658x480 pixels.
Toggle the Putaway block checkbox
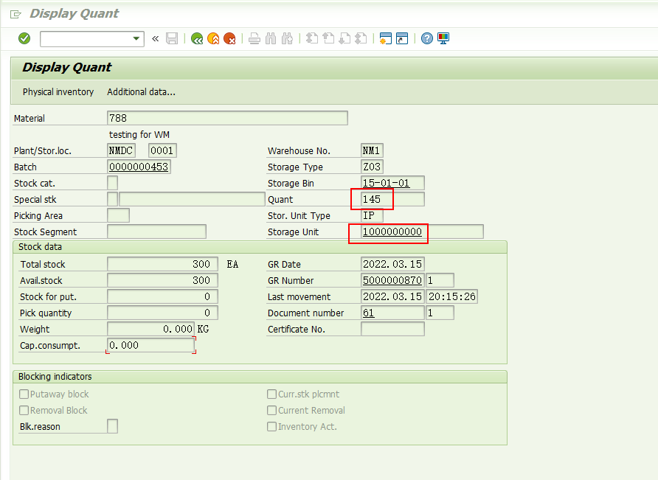24,394
